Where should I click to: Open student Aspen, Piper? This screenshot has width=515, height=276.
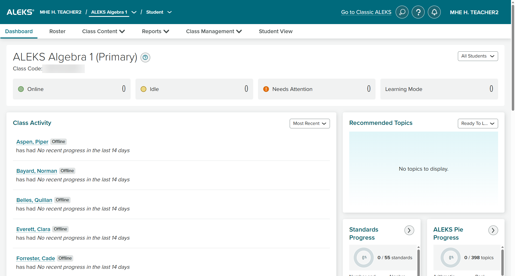point(32,142)
